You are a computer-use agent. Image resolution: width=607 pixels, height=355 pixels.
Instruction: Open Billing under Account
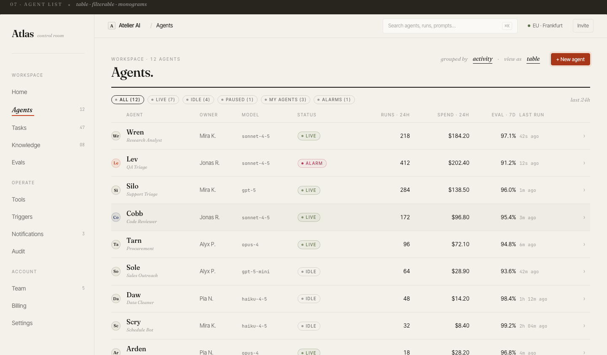(19, 306)
